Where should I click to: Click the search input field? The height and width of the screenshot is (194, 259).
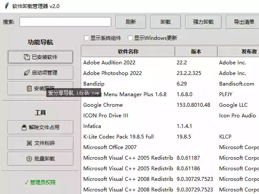point(65,22)
